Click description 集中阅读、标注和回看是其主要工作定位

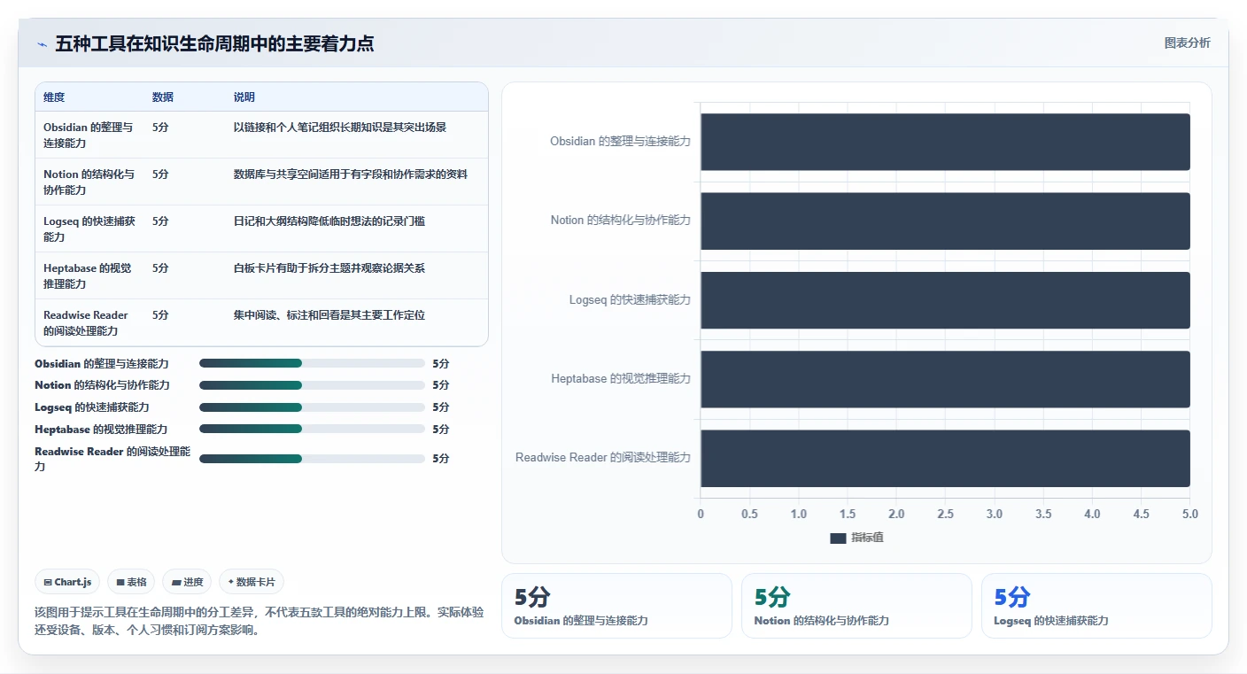click(x=329, y=315)
